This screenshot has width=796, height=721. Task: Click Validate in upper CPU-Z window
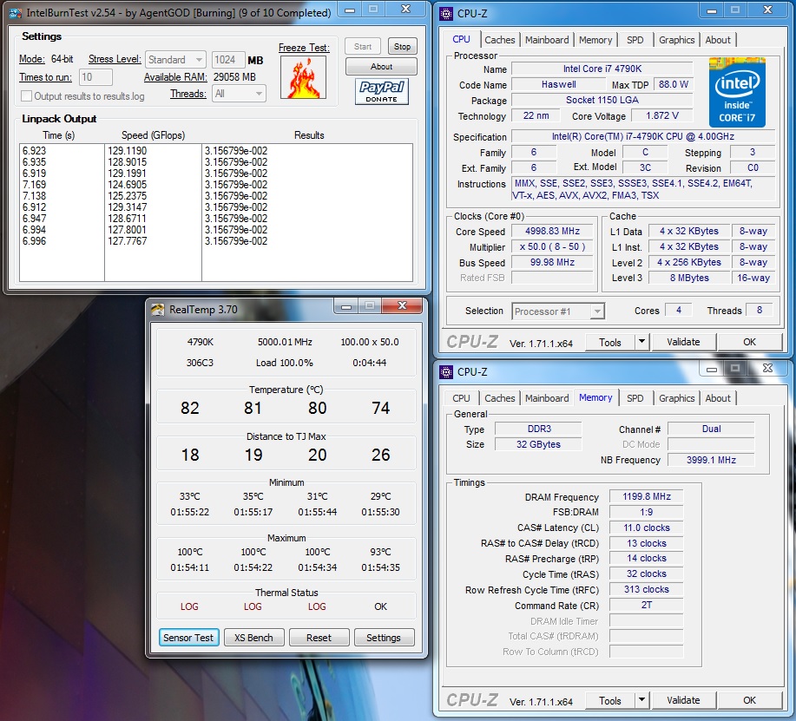pyautogui.click(x=683, y=342)
